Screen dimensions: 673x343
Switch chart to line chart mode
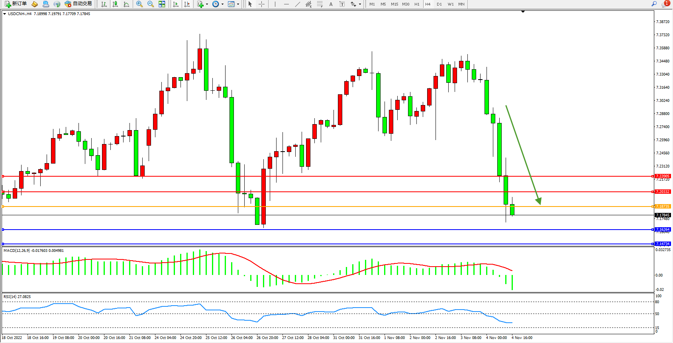(126, 4)
